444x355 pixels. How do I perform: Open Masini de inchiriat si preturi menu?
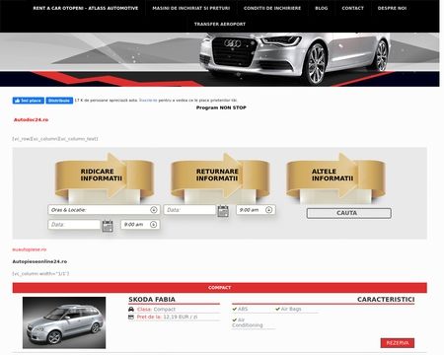tap(191, 8)
